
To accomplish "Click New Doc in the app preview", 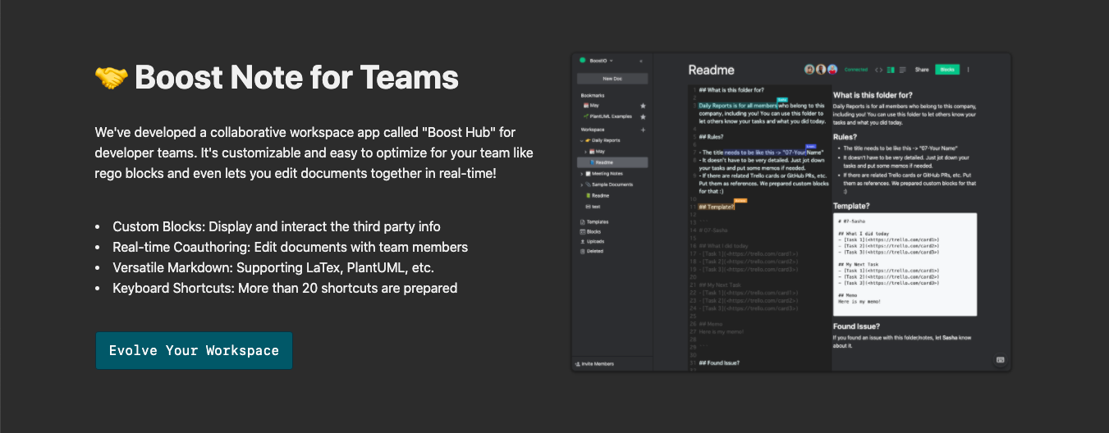I will coord(612,79).
